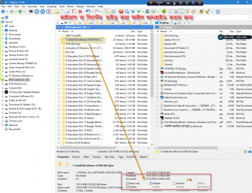
Task: Uncheck the System attribute checkbox
Action: pos(127,187)
